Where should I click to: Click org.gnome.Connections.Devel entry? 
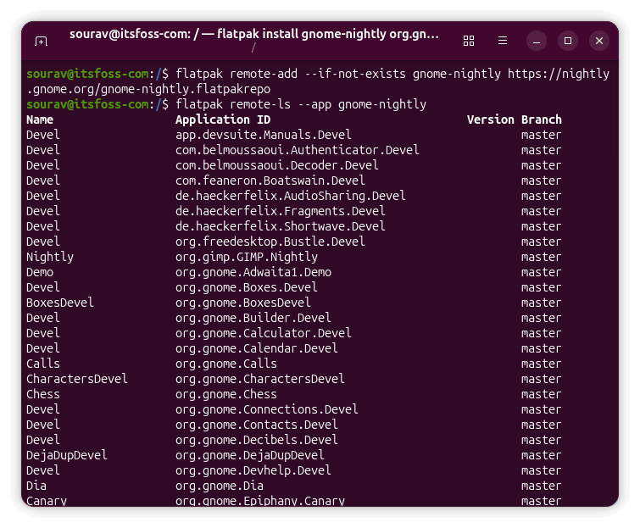point(267,409)
